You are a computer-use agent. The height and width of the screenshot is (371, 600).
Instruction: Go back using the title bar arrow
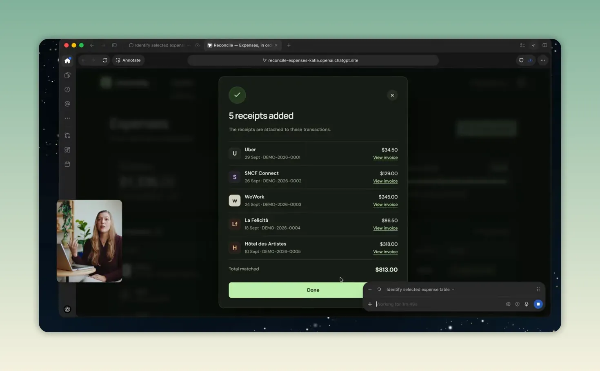coord(92,45)
